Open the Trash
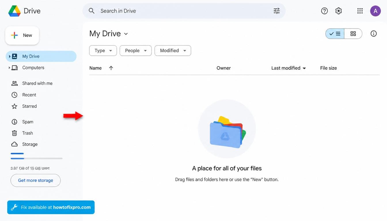The image size is (387, 221). 27,133
